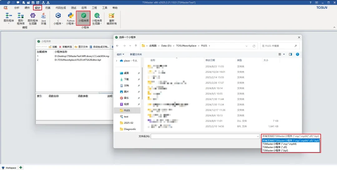Click the 小程序库 mini program library icon
The height and width of the screenshot is (170, 337).
(83, 18)
